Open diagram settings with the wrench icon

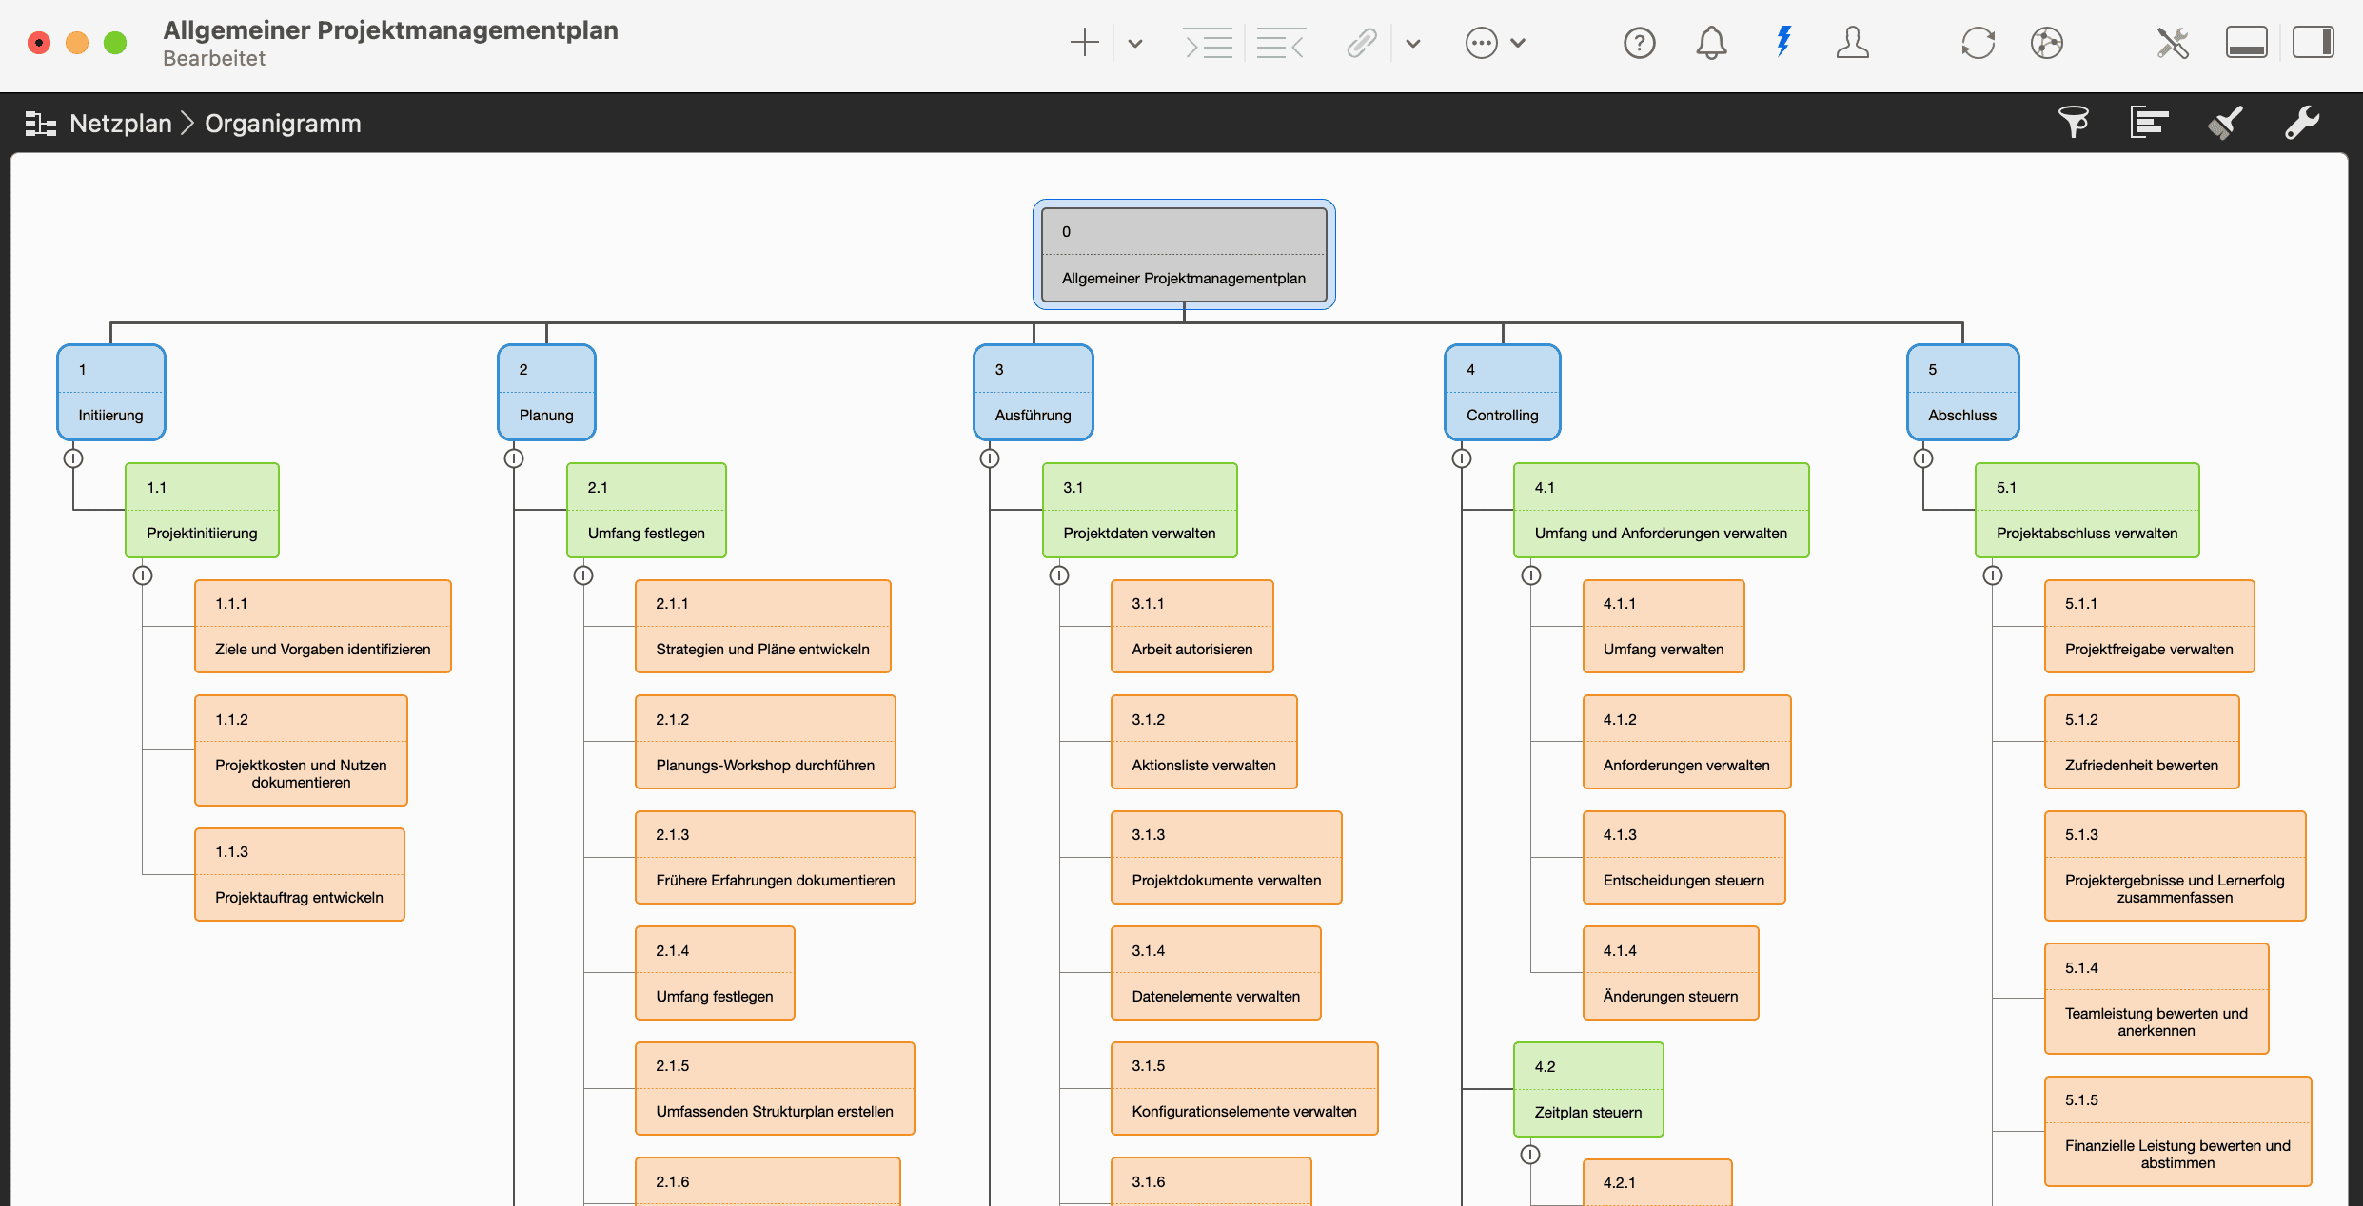pos(2303,122)
